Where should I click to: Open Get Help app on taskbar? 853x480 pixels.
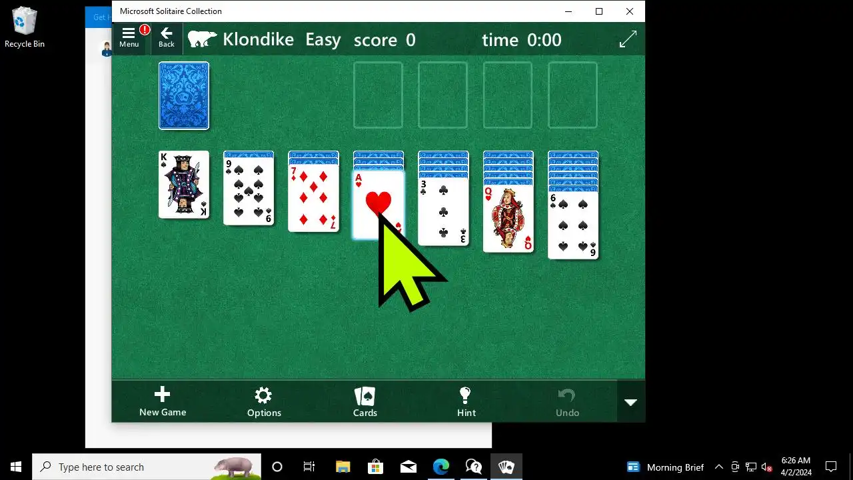473,467
